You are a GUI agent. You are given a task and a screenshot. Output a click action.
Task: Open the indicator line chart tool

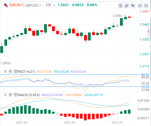point(120,6)
